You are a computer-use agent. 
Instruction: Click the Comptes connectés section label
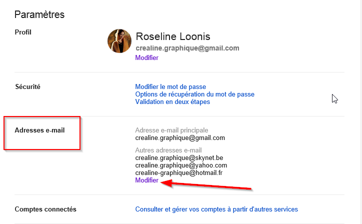point(45,209)
